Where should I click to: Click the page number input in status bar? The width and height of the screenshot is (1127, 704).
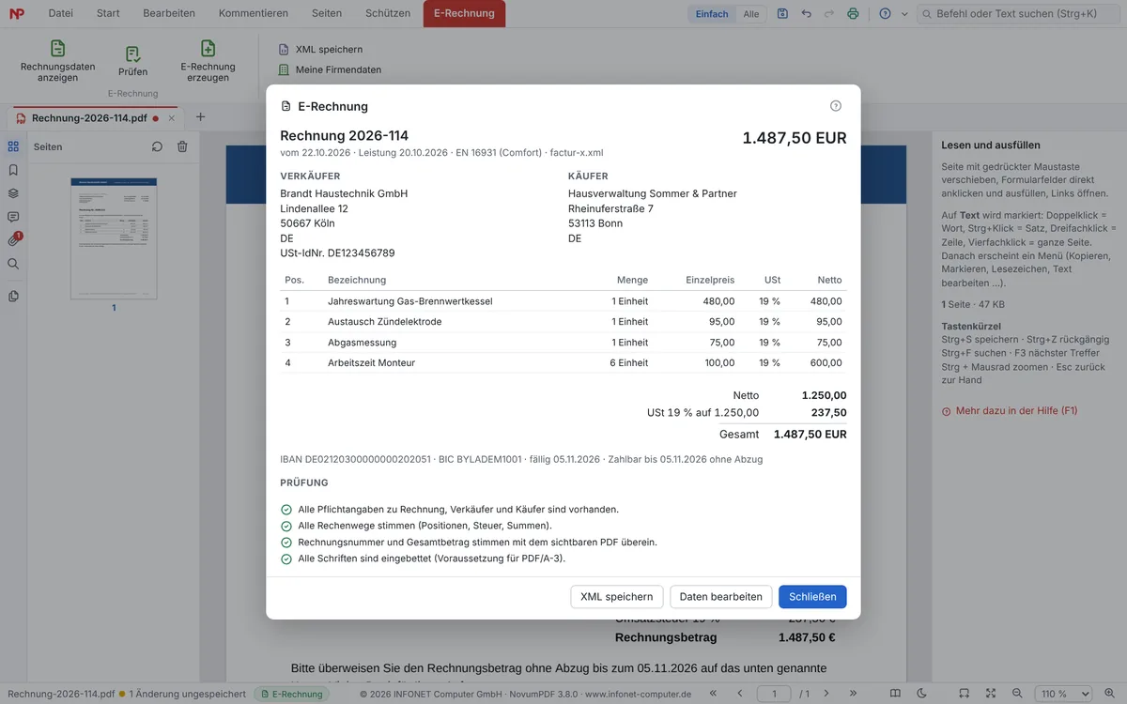(774, 694)
